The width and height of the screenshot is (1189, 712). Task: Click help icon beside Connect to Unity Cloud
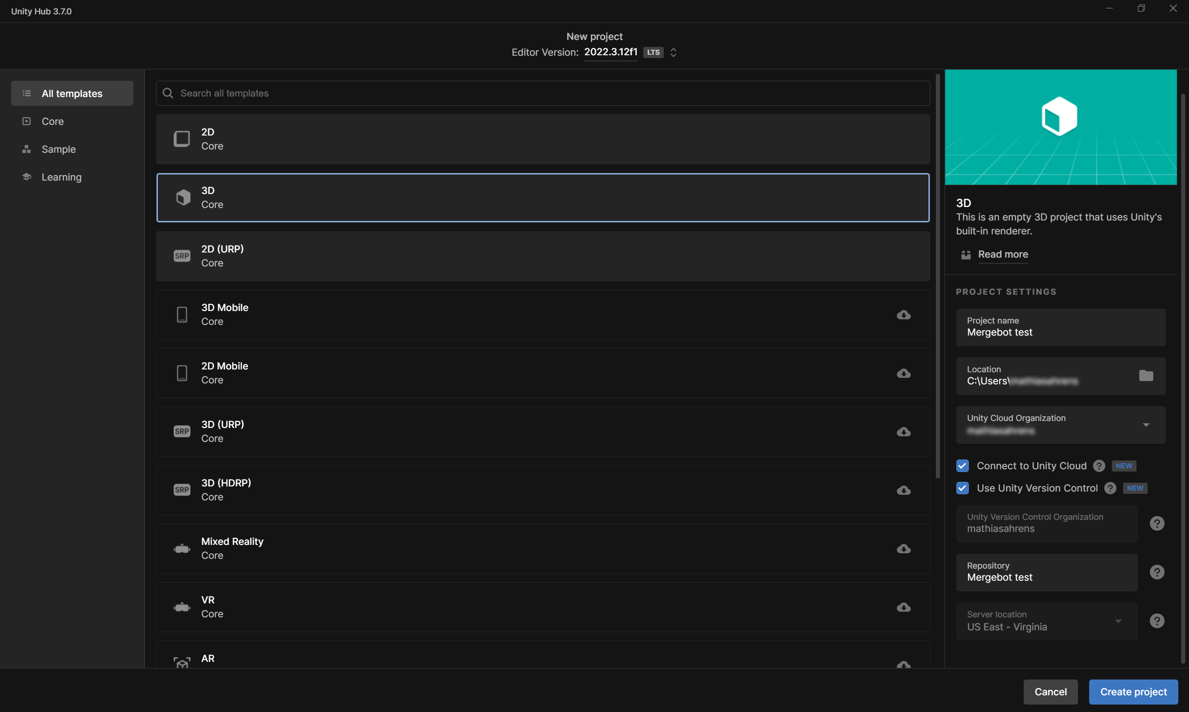pyautogui.click(x=1099, y=466)
